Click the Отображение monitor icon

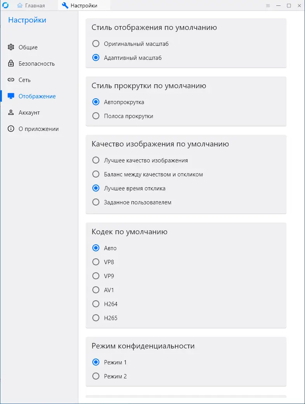point(11,96)
